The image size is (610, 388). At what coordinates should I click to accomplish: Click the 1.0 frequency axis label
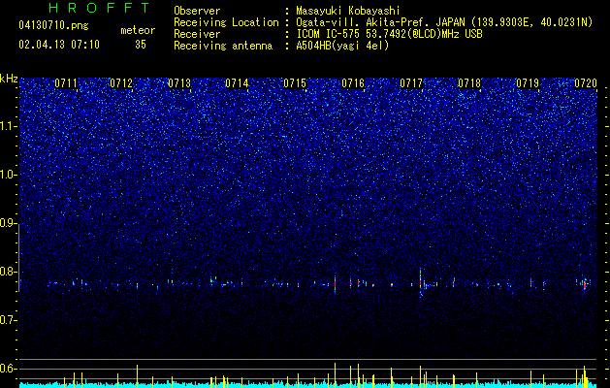click(9, 175)
